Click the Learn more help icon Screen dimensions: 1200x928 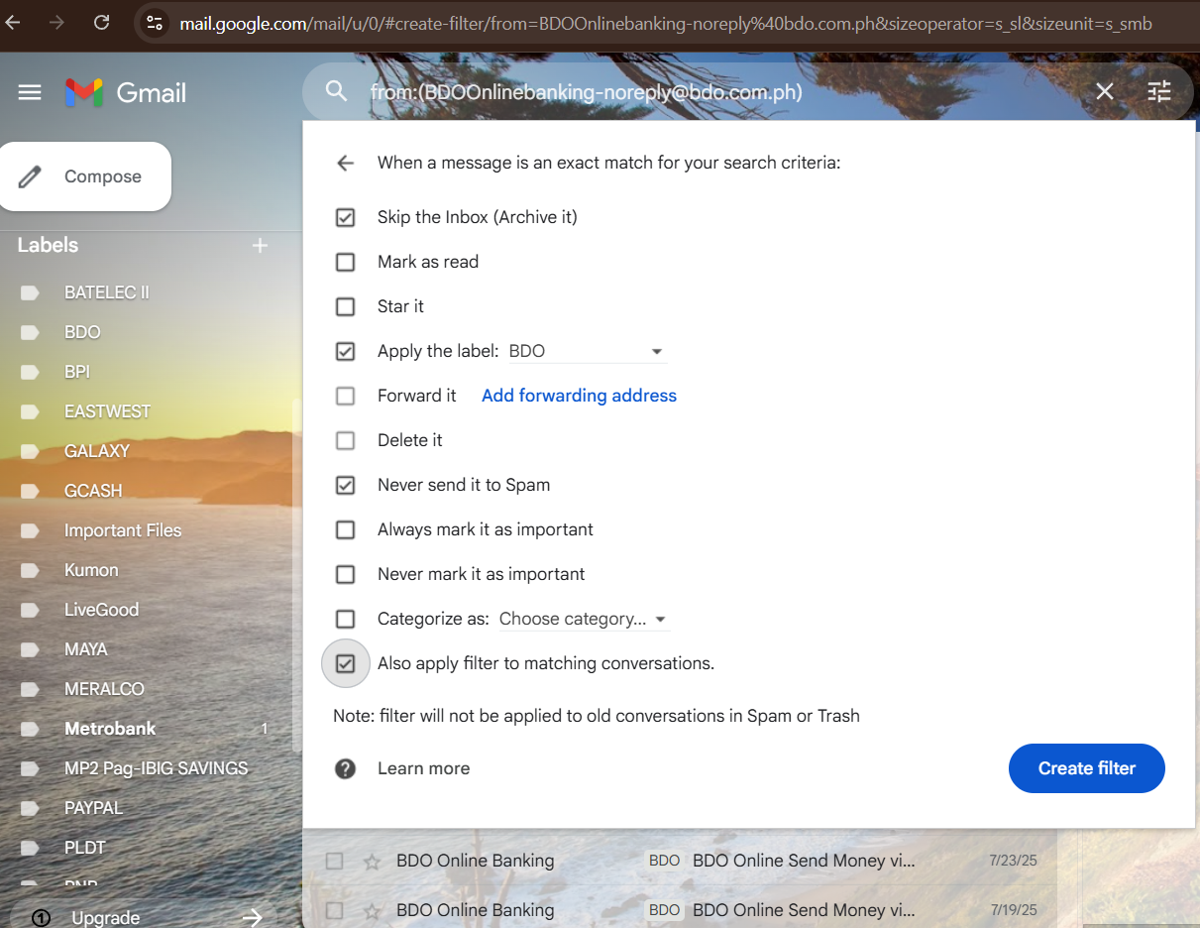click(345, 768)
